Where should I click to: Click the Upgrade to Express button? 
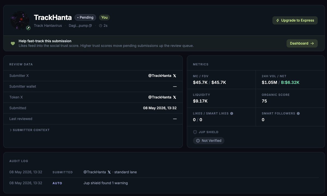(295, 20)
